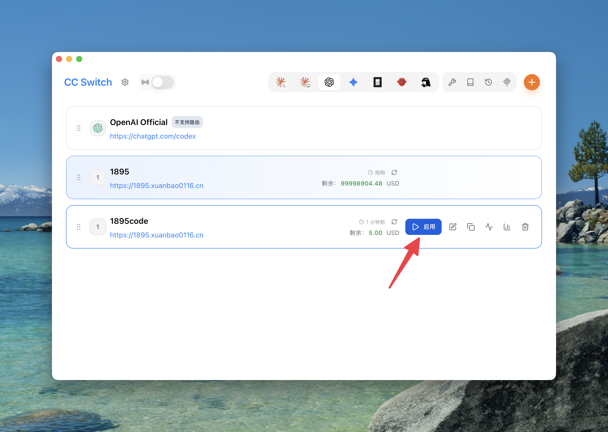The width and height of the screenshot is (608, 432).
Task: Refresh the balance for 1895 provider
Action: click(394, 172)
